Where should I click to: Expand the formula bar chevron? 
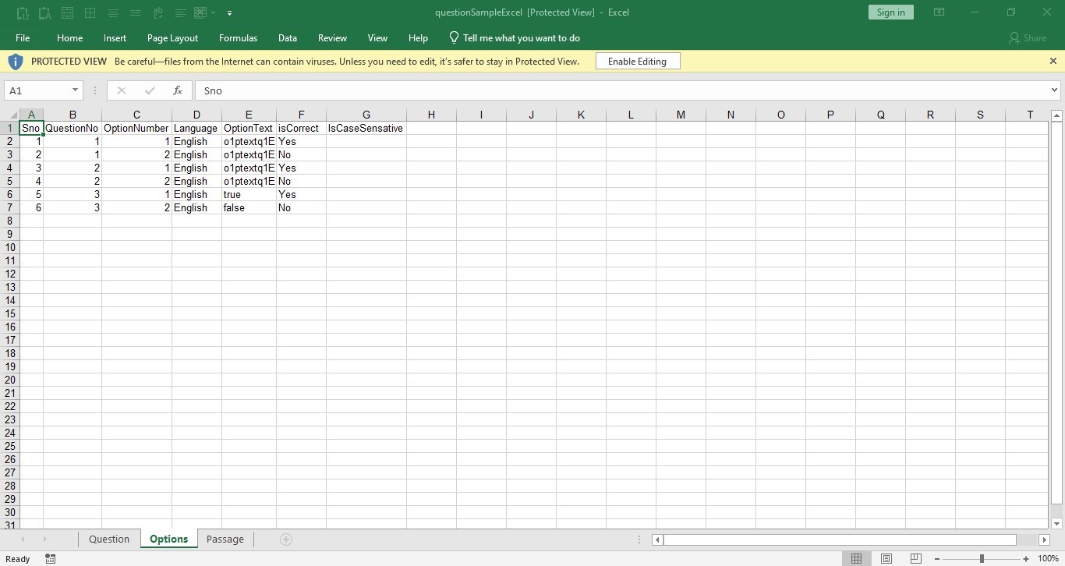pos(1054,90)
